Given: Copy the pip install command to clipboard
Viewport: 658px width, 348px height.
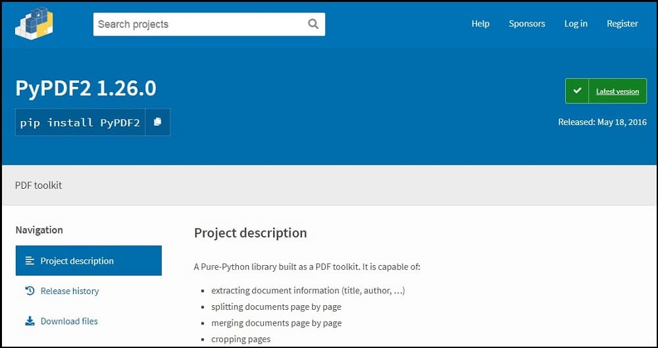Looking at the screenshot, I should point(157,122).
